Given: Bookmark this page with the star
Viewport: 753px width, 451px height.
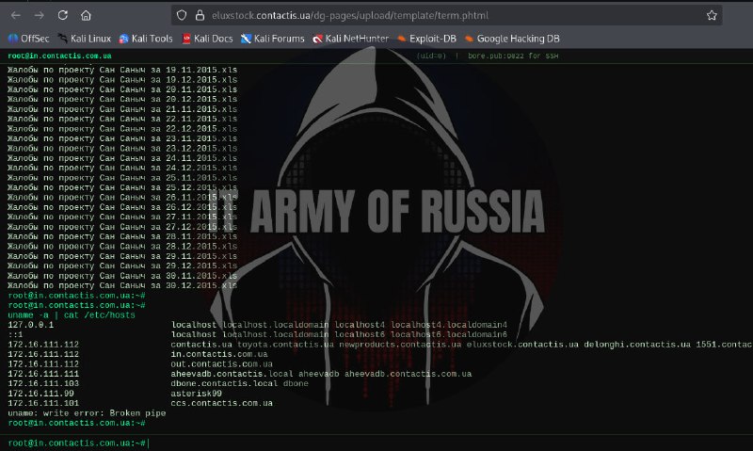Looking at the screenshot, I should [x=712, y=15].
